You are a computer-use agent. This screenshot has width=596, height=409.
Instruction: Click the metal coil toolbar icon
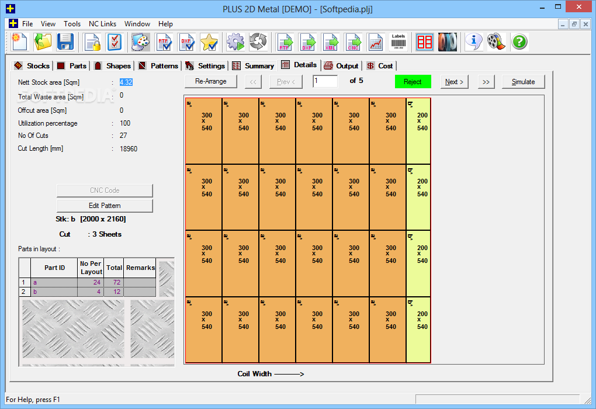(x=448, y=42)
